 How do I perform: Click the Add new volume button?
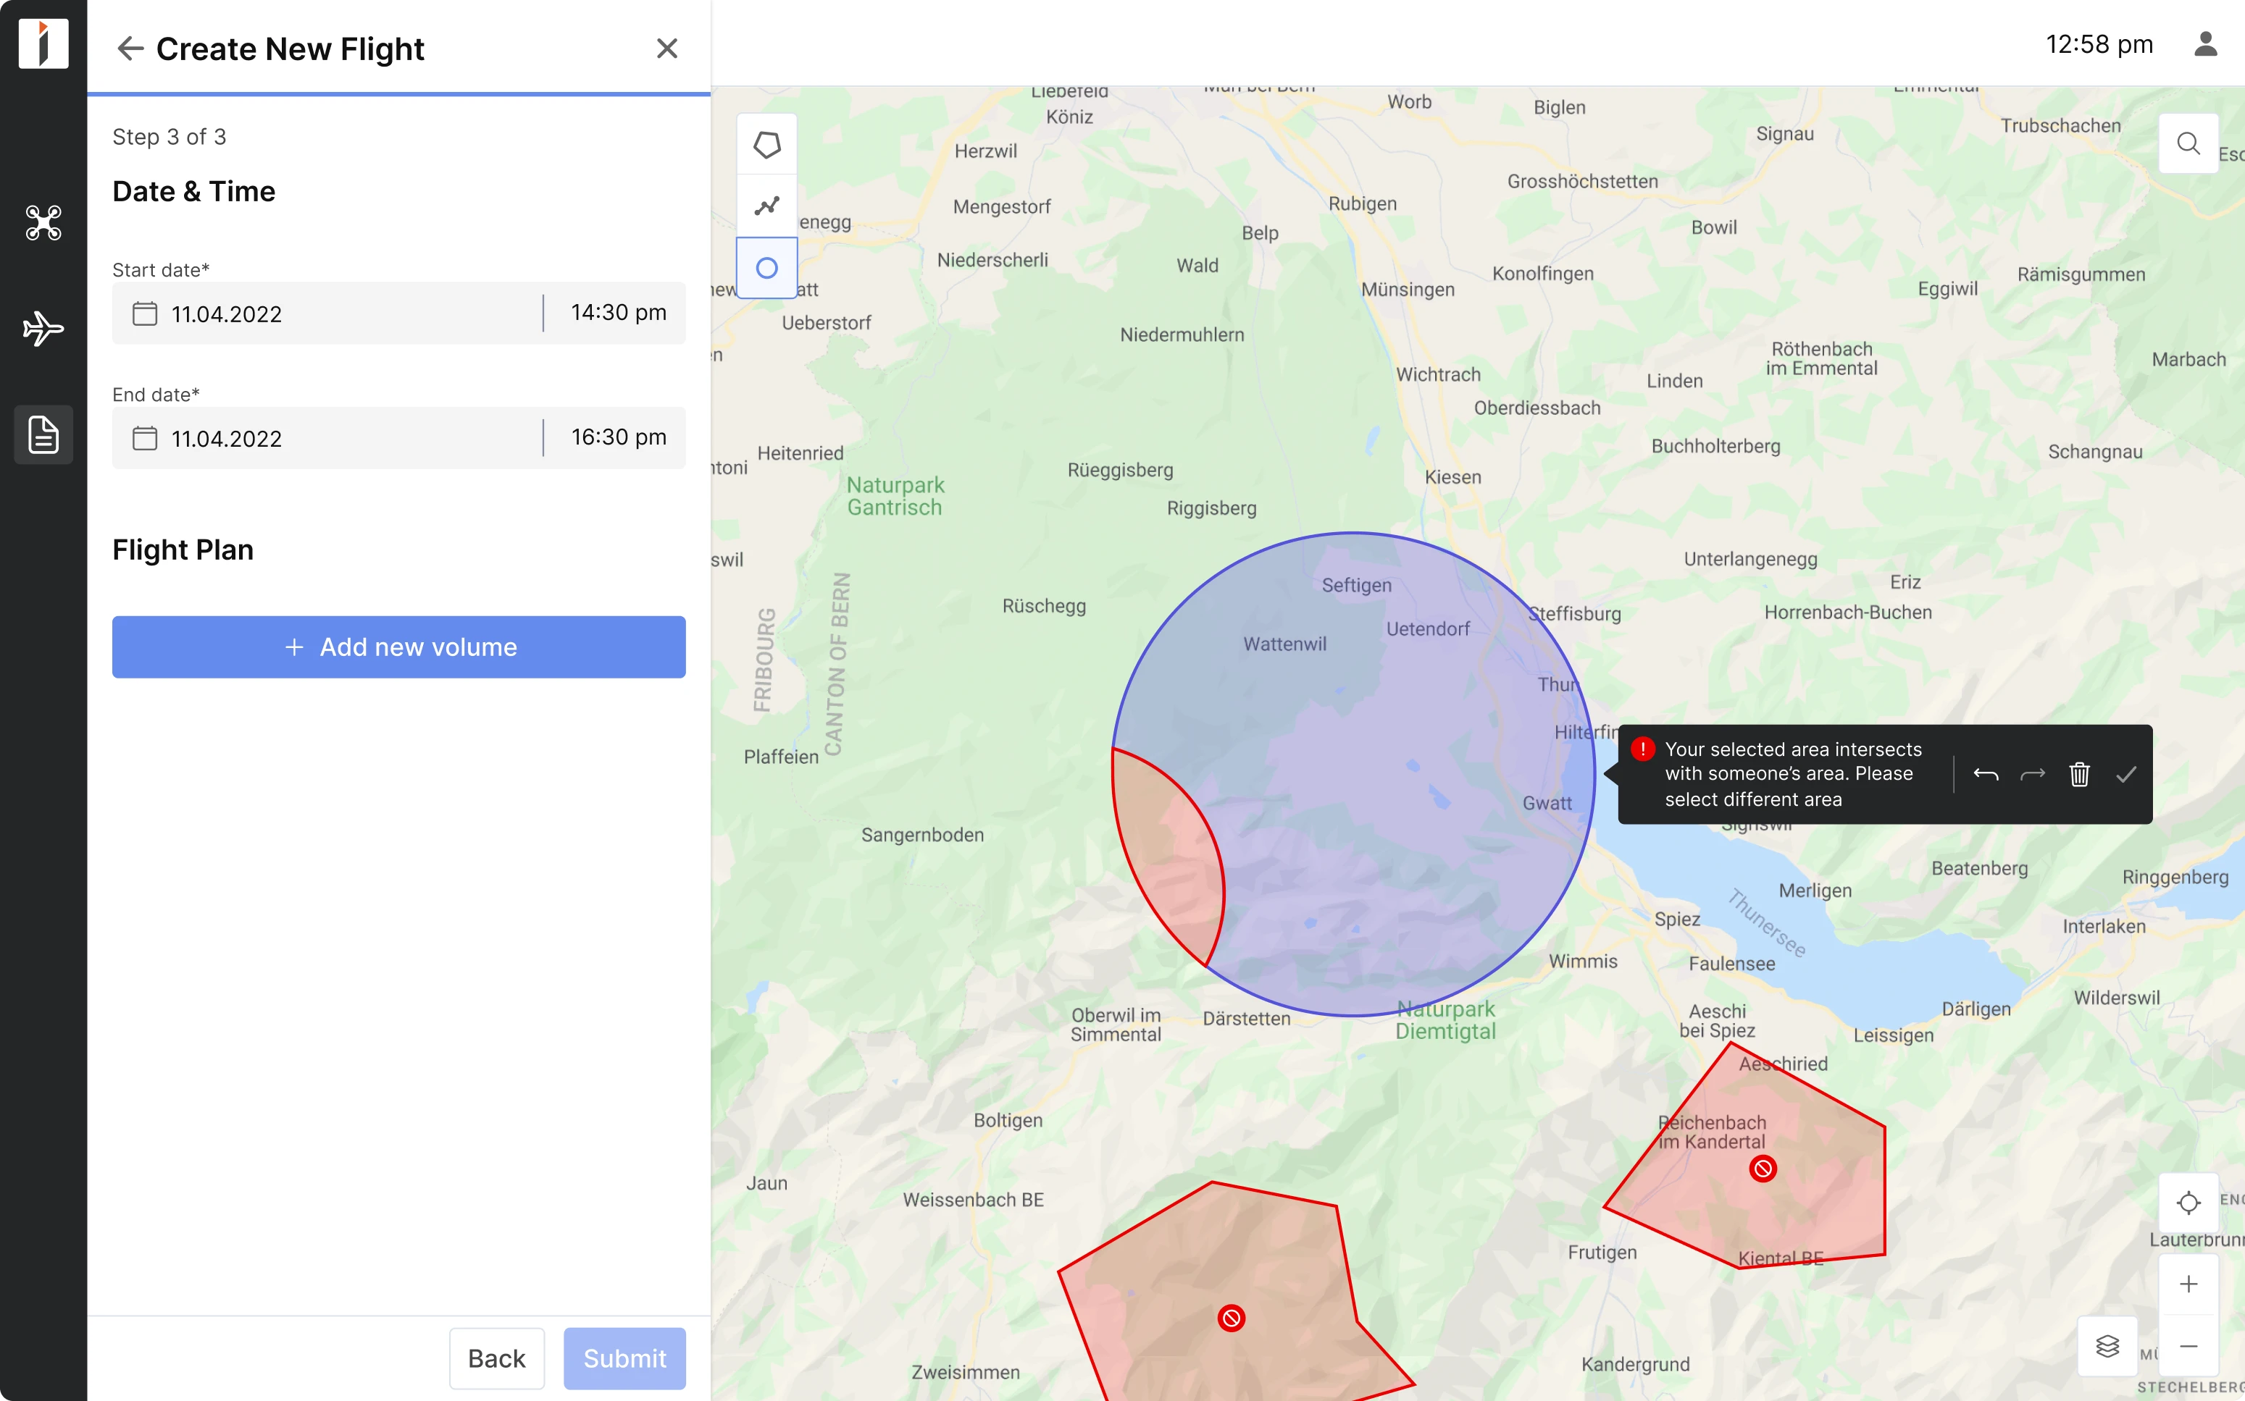(x=398, y=647)
